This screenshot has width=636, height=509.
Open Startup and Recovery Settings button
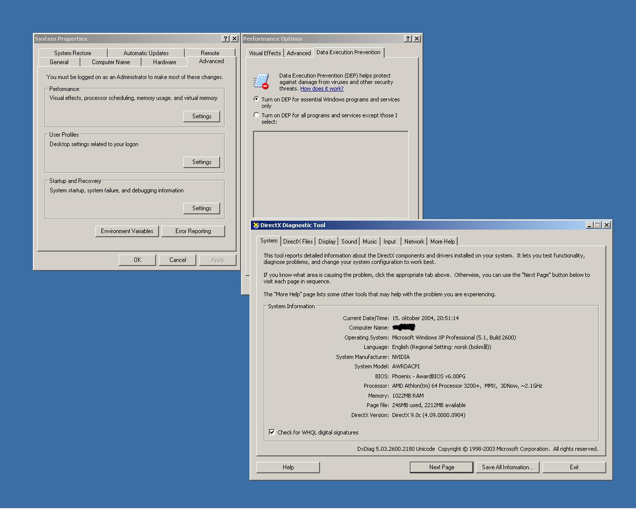[202, 208]
